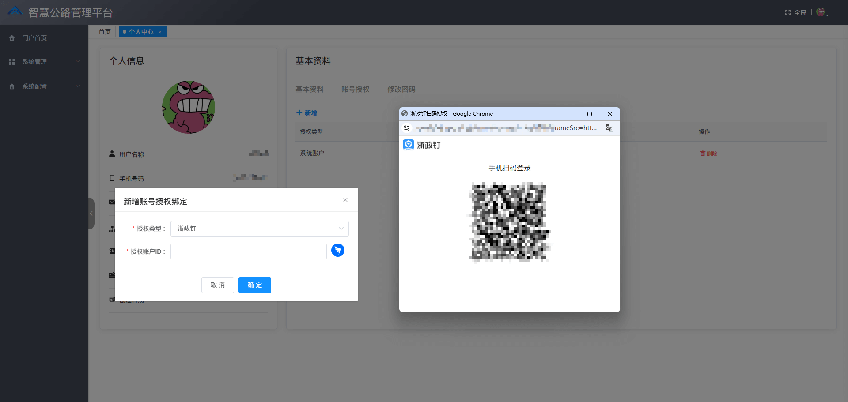
Task: Click the fullscreen 全屏 icon
Action: coord(788,13)
